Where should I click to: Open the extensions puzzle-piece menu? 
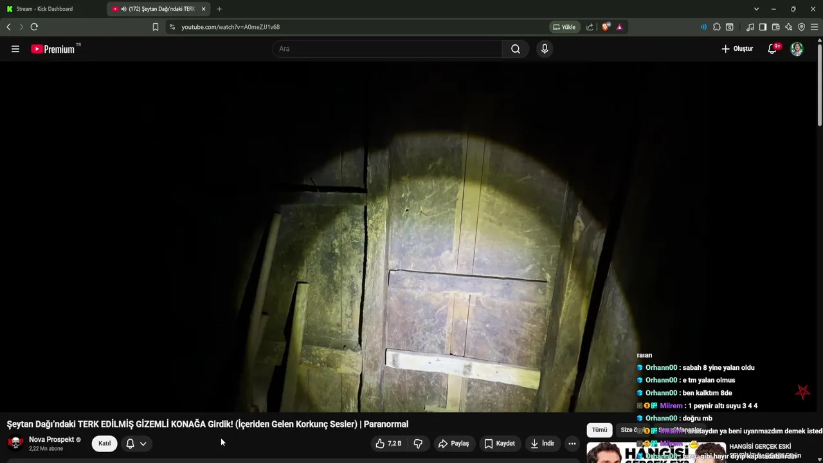tap(717, 27)
